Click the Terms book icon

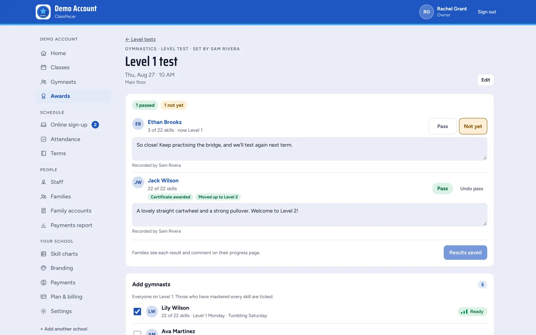coord(44,153)
